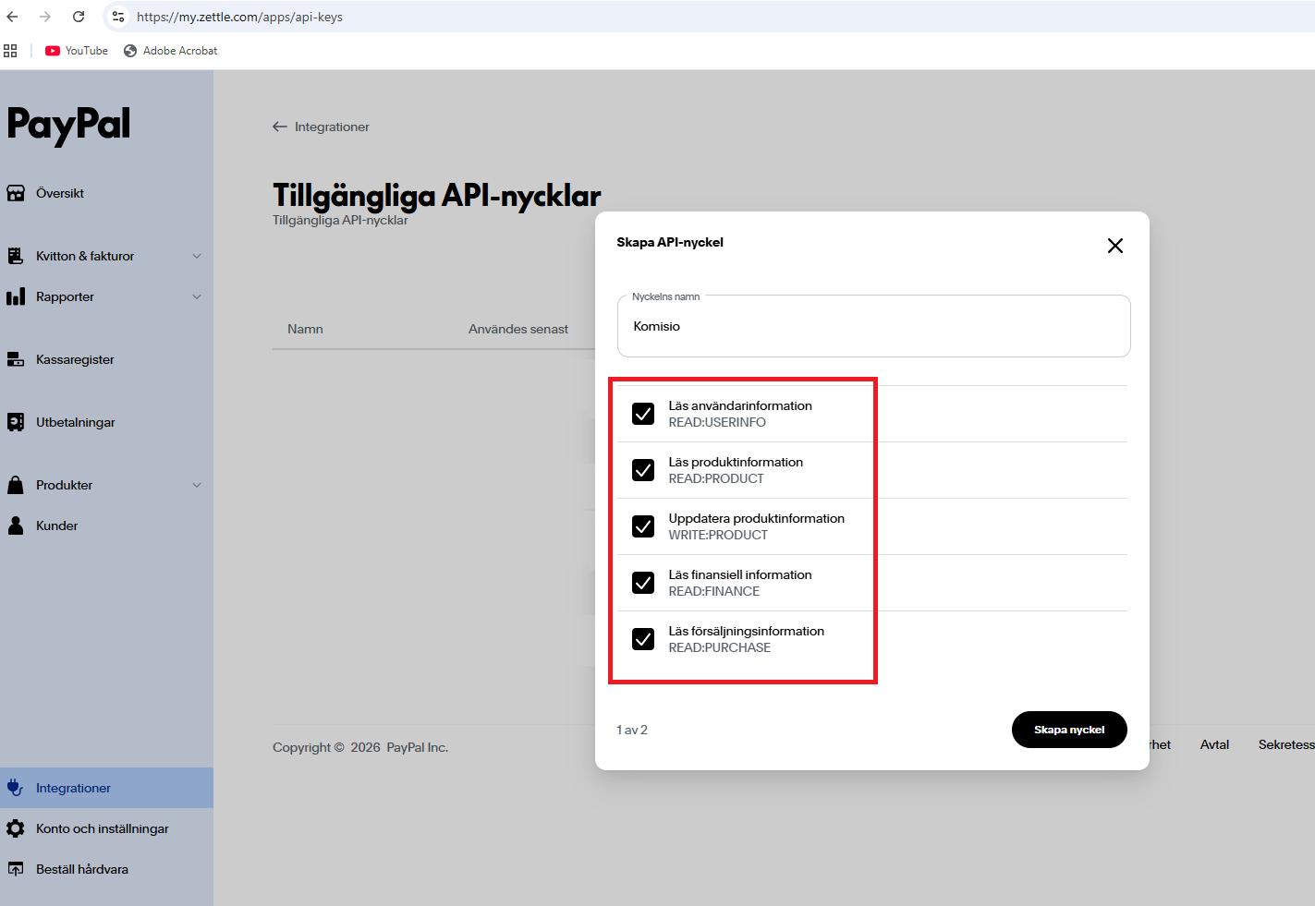Select the Produkter lock icon

pos(14,484)
